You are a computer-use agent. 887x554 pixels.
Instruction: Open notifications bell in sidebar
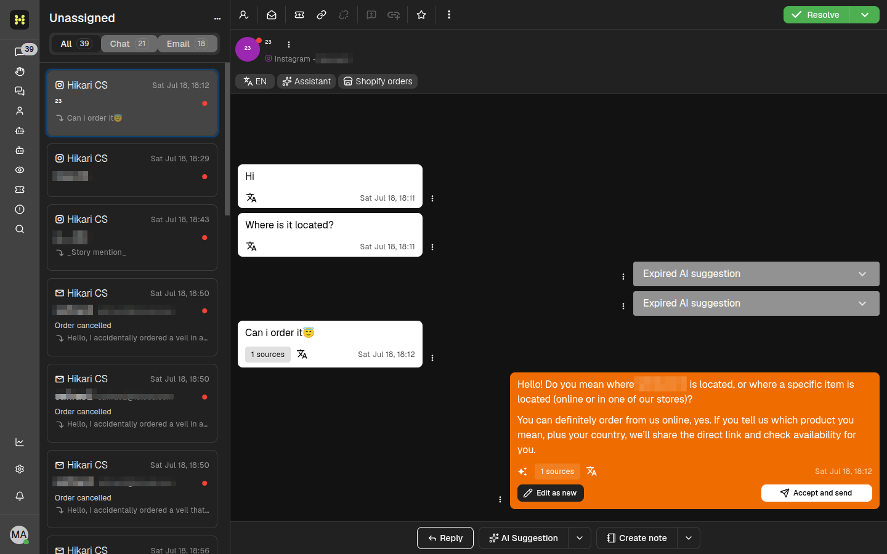[x=20, y=496]
